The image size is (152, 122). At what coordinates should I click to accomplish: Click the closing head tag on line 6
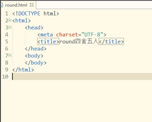coord(36,48)
